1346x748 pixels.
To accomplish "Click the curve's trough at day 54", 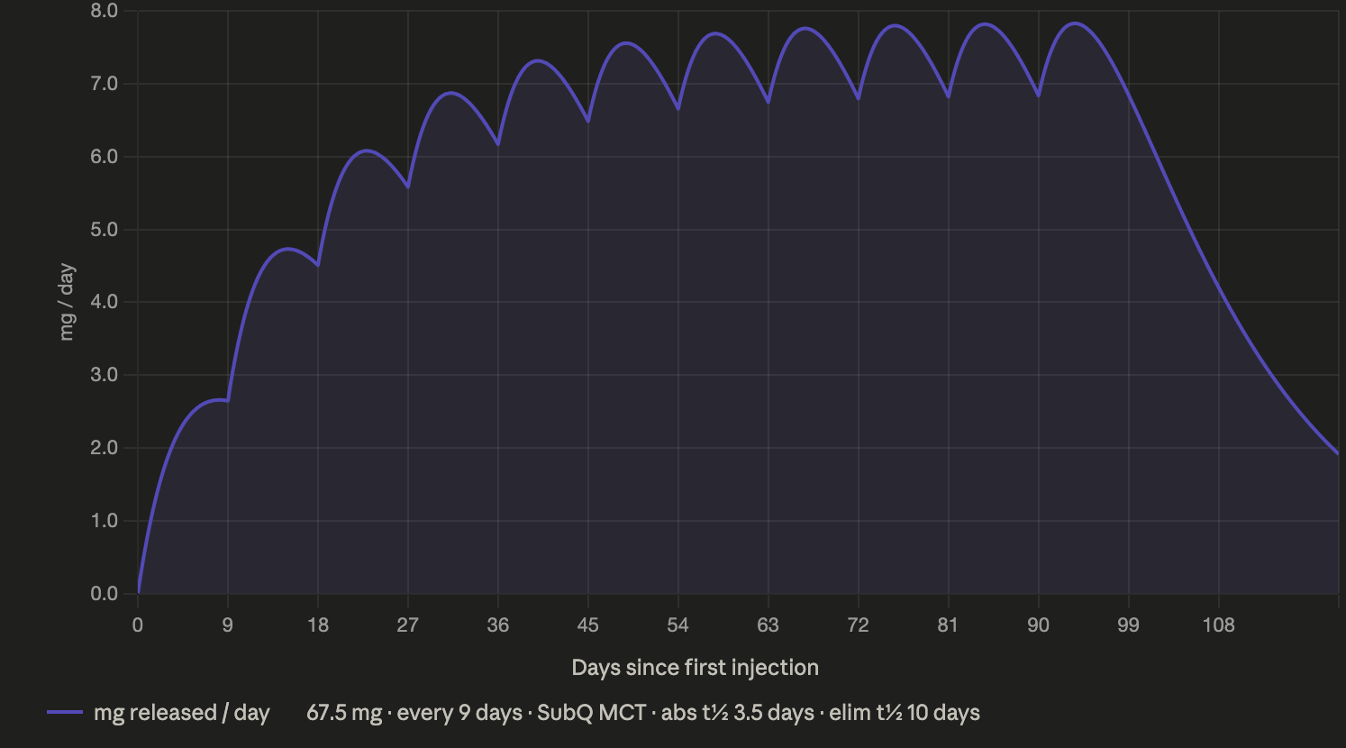I will coord(678,109).
